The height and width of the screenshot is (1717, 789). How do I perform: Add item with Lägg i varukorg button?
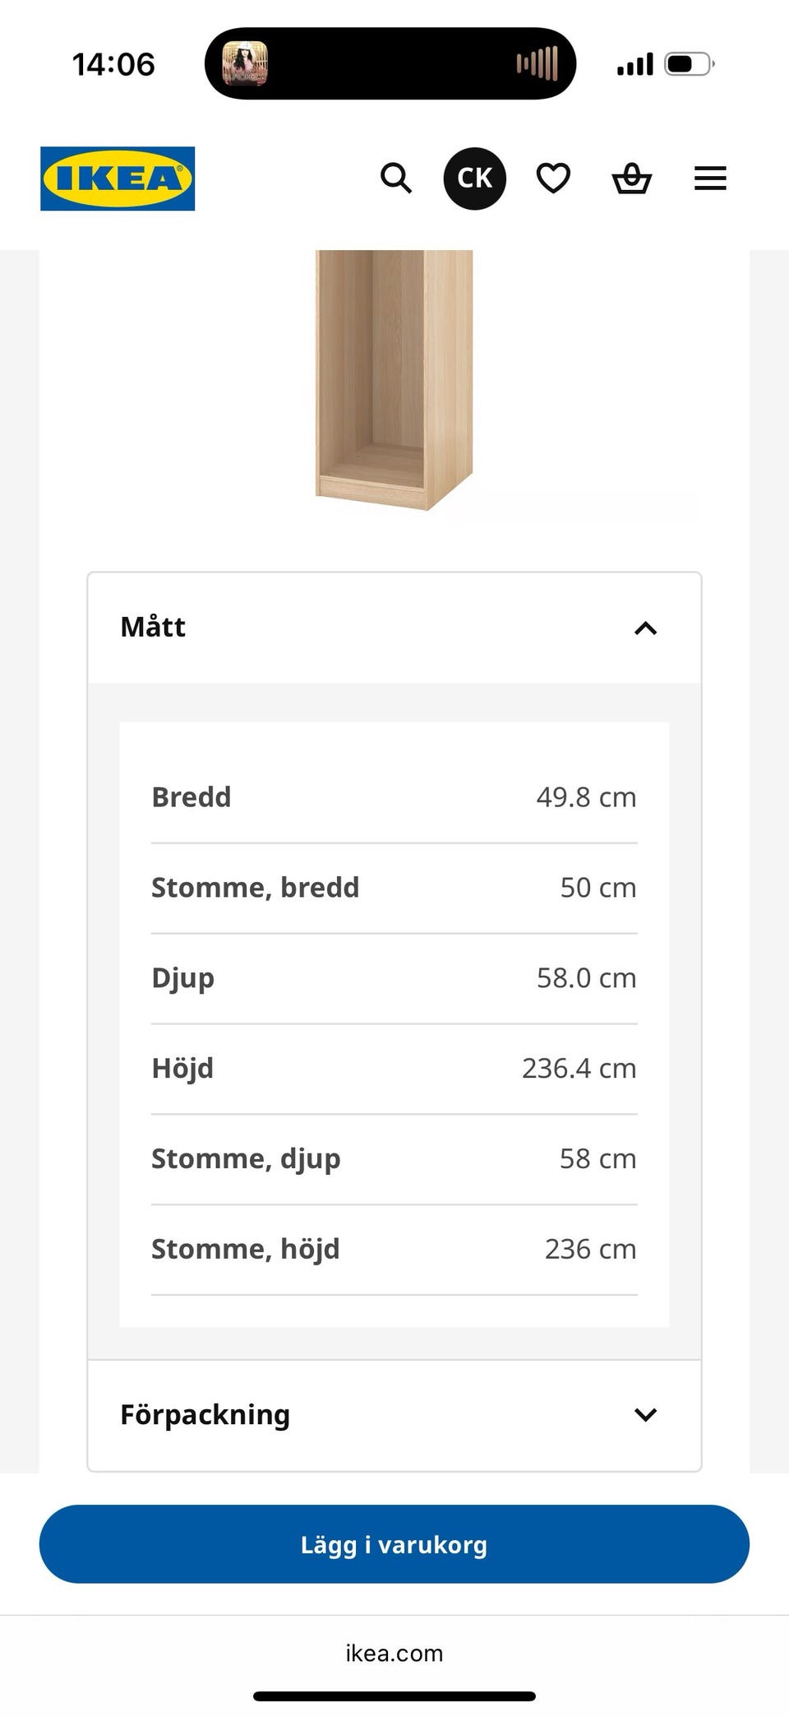[394, 1544]
